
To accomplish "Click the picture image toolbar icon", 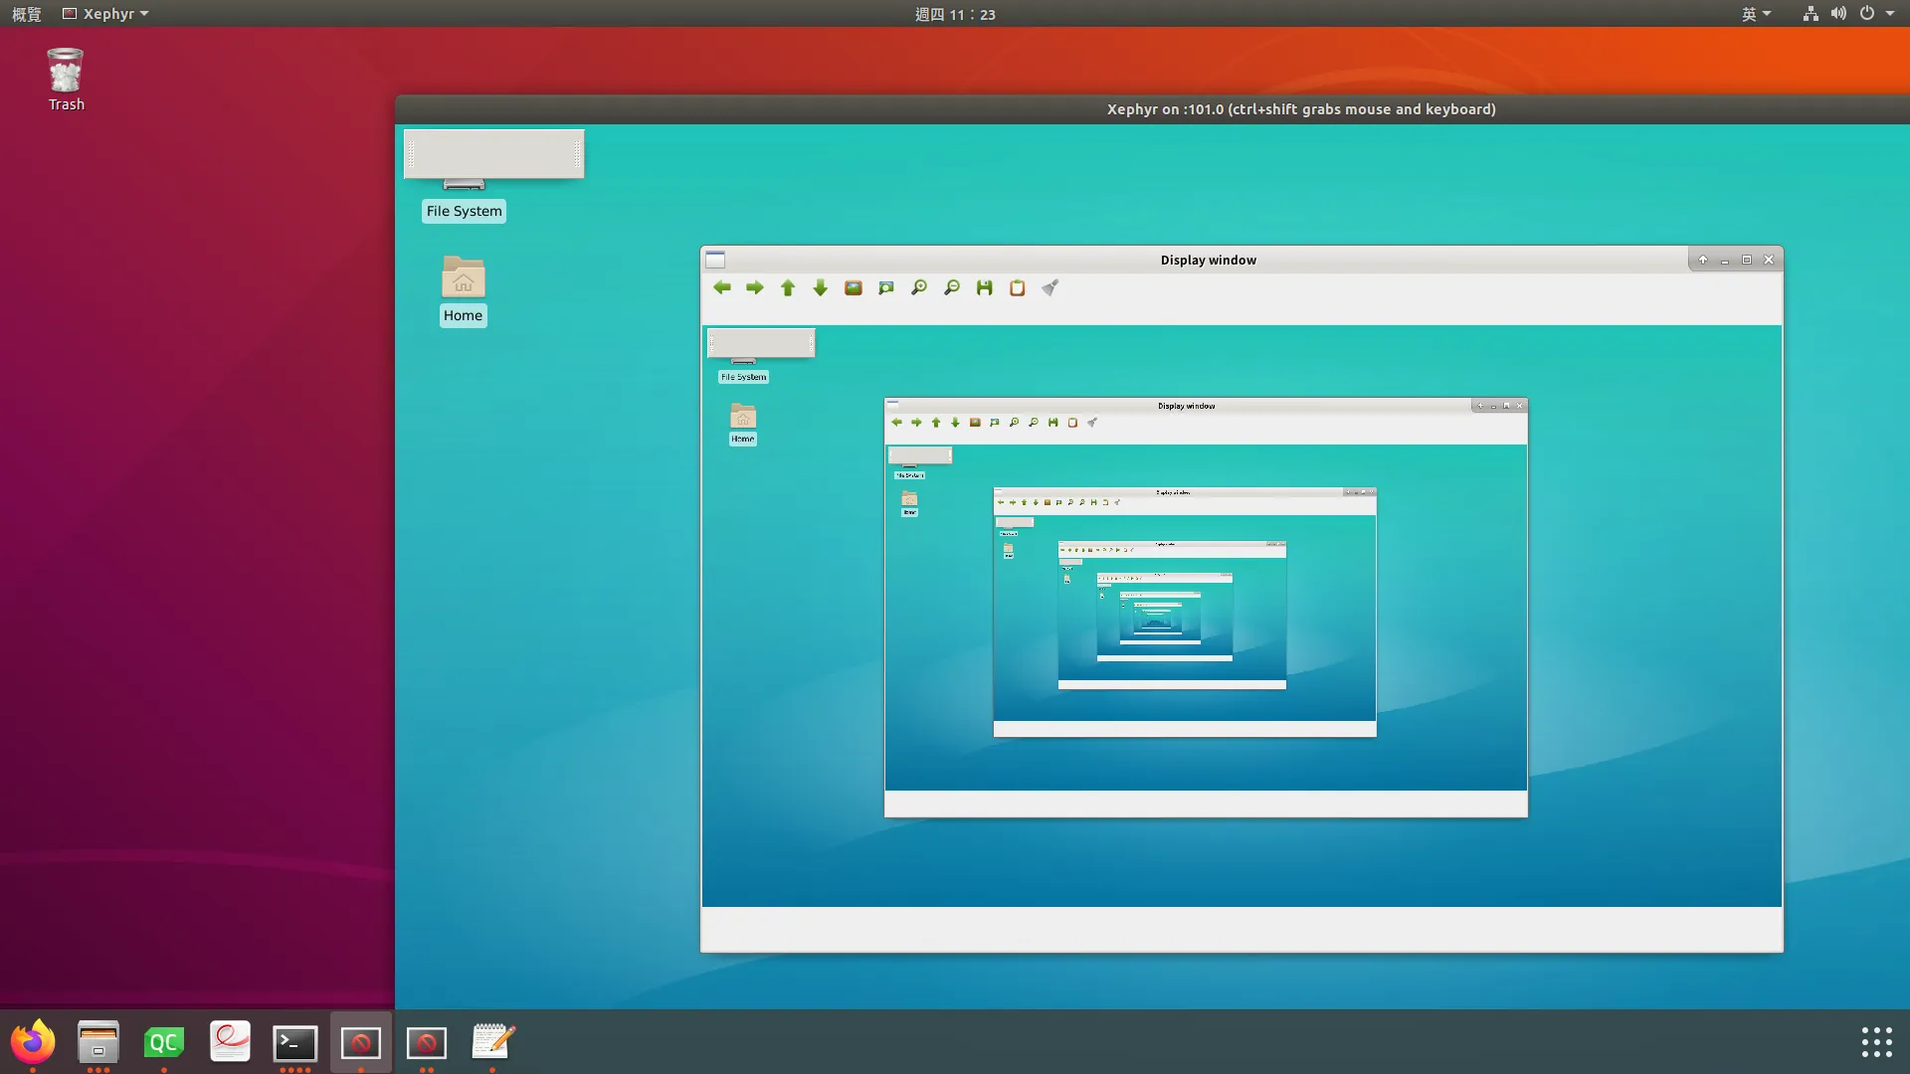I will pyautogui.click(x=854, y=287).
